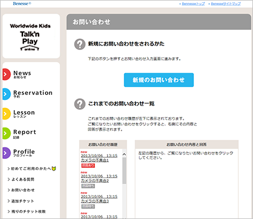The image size is (253, 219).
Task: Click scroll-up arrow of inquiry history list
Action: click(x=124, y=154)
